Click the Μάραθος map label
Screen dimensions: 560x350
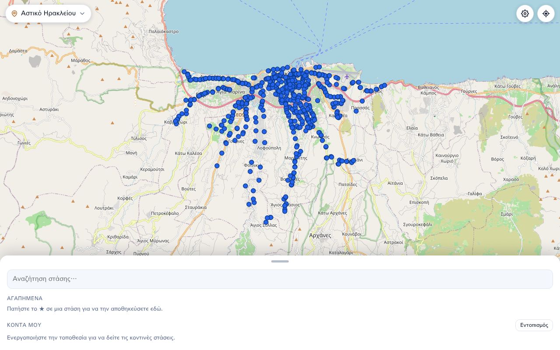pos(80,60)
